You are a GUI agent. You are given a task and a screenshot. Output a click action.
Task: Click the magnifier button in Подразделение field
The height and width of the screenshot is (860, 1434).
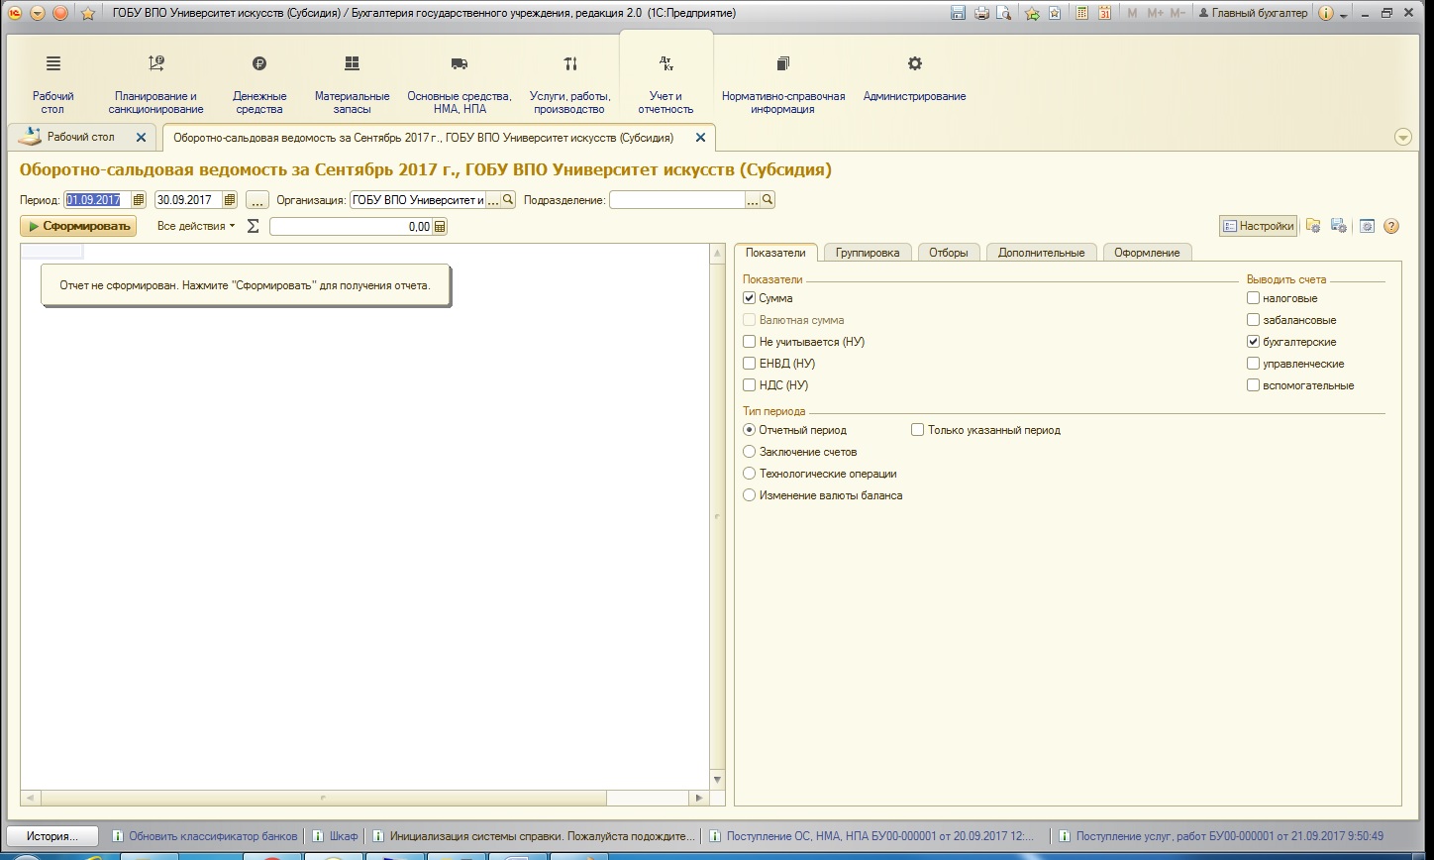pyautogui.click(x=768, y=199)
